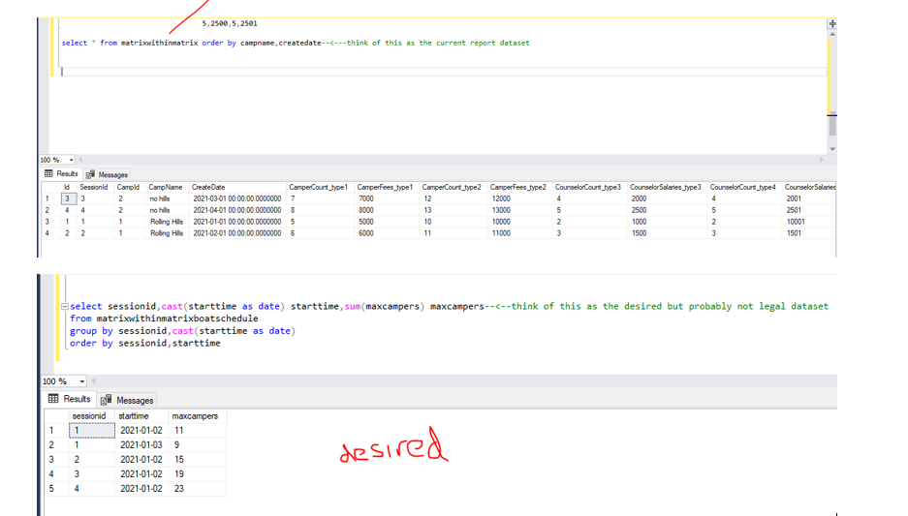Click the Id column header

coord(67,188)
